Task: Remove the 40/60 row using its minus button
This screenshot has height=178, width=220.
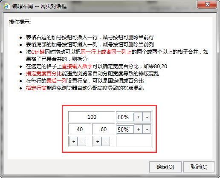Action: click(x=147, y=129)
